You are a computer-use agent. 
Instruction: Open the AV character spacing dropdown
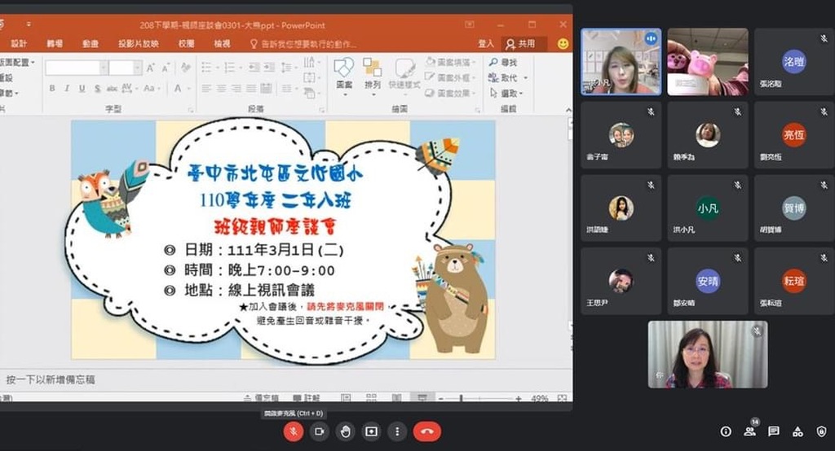click(x=128, y=88)
